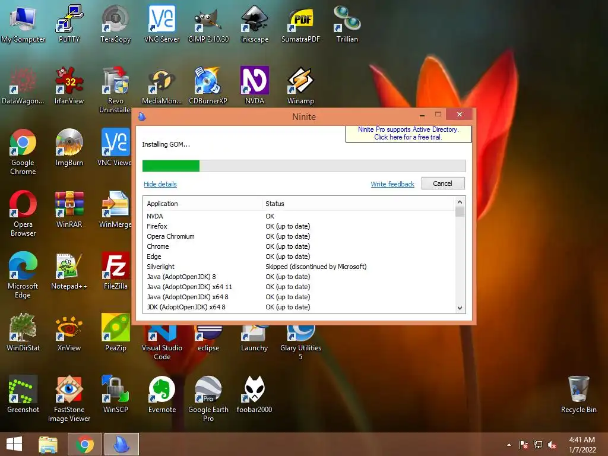608x456 pixels.
Task: Click the PeaZip desktop shortcut
Action: pyautogui.click(x=115, y=332)
